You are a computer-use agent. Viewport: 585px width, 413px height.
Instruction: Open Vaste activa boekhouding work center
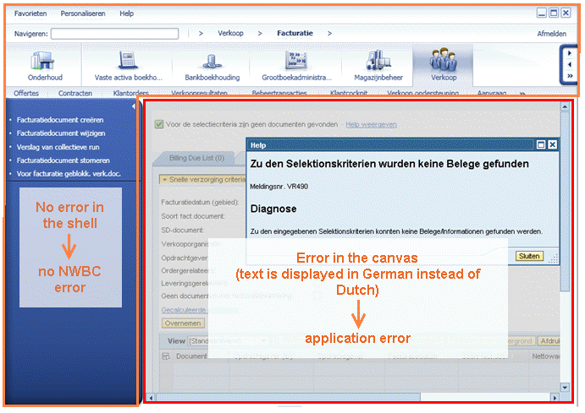(128, 66)
